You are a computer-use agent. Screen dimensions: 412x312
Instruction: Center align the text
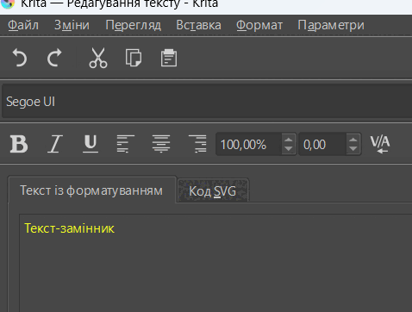pos(161,144)
